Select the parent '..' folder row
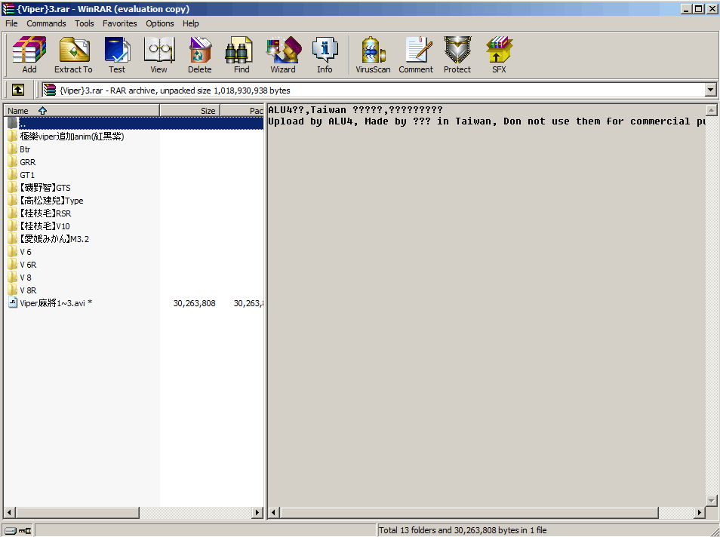The width and height of the screenshot is (720, 537). [134, 124]
